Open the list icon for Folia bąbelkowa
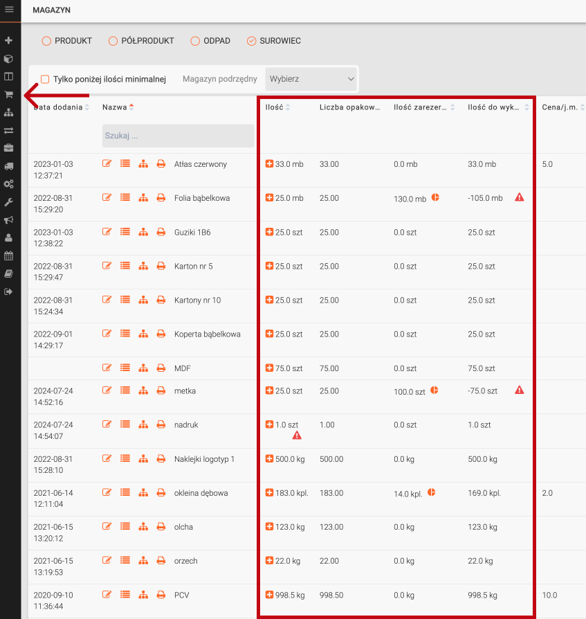 pos(125,197)
